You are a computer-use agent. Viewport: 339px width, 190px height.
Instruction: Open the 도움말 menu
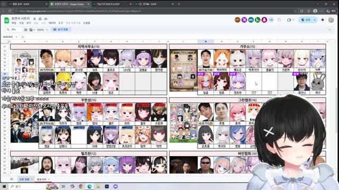click(86, 23)
